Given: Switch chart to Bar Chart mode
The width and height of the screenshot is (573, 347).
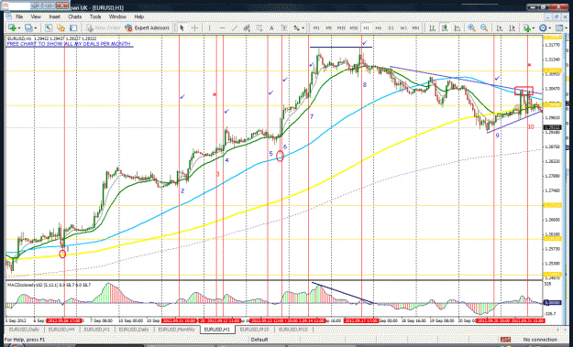Looking at the screenshot, I should point(433,27).
